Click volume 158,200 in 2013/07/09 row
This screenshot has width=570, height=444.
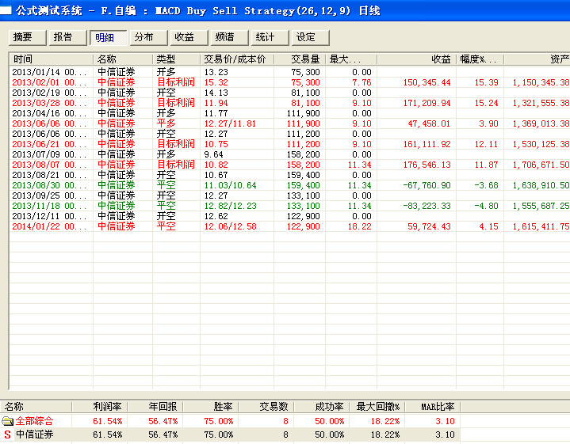click(303, 154)
